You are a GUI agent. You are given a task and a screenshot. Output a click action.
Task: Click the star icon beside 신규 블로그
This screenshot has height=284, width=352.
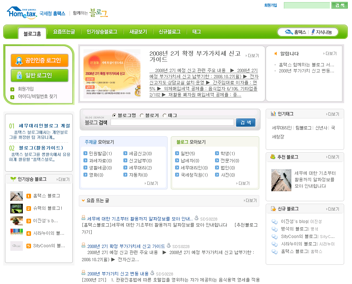[x=273, y=209]
